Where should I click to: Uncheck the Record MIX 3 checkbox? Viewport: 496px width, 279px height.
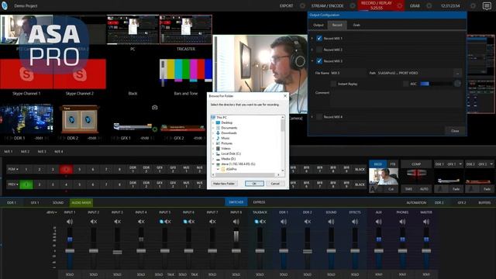coord(319,61)
